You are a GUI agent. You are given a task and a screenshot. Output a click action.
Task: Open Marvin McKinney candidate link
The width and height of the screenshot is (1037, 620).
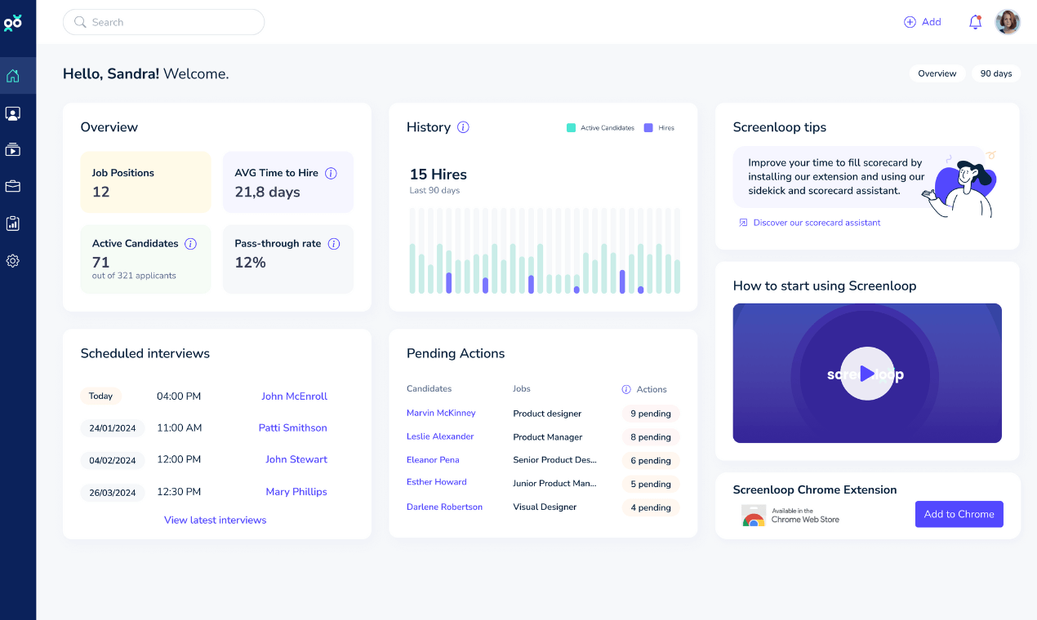(441, 413)
